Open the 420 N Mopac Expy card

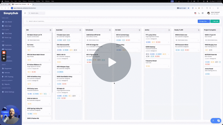[x=69, y=69]
